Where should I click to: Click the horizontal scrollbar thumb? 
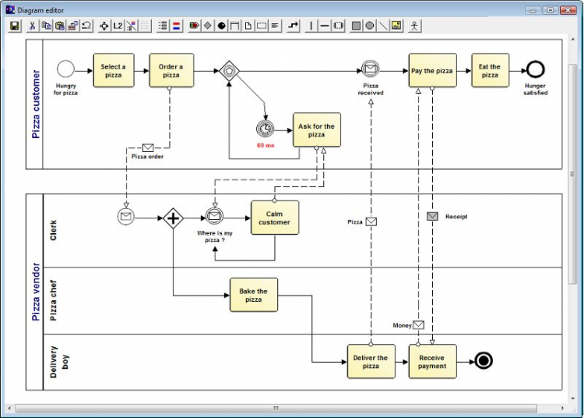[x=276, y=409]
